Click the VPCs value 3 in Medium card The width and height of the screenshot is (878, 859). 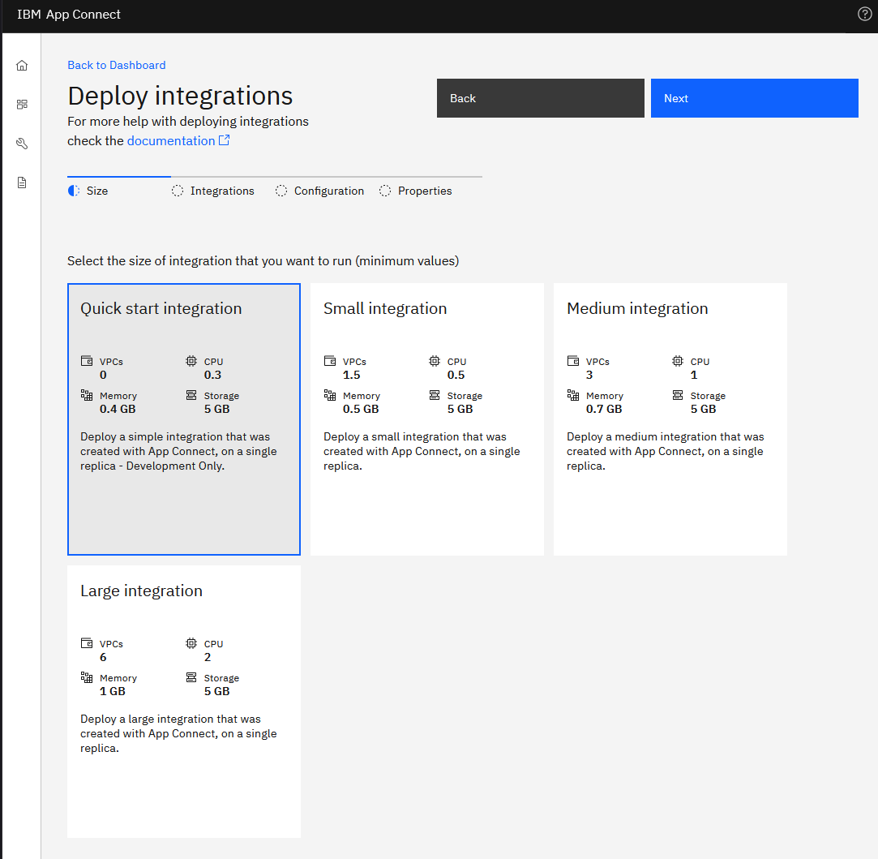[x=589, y=375]
